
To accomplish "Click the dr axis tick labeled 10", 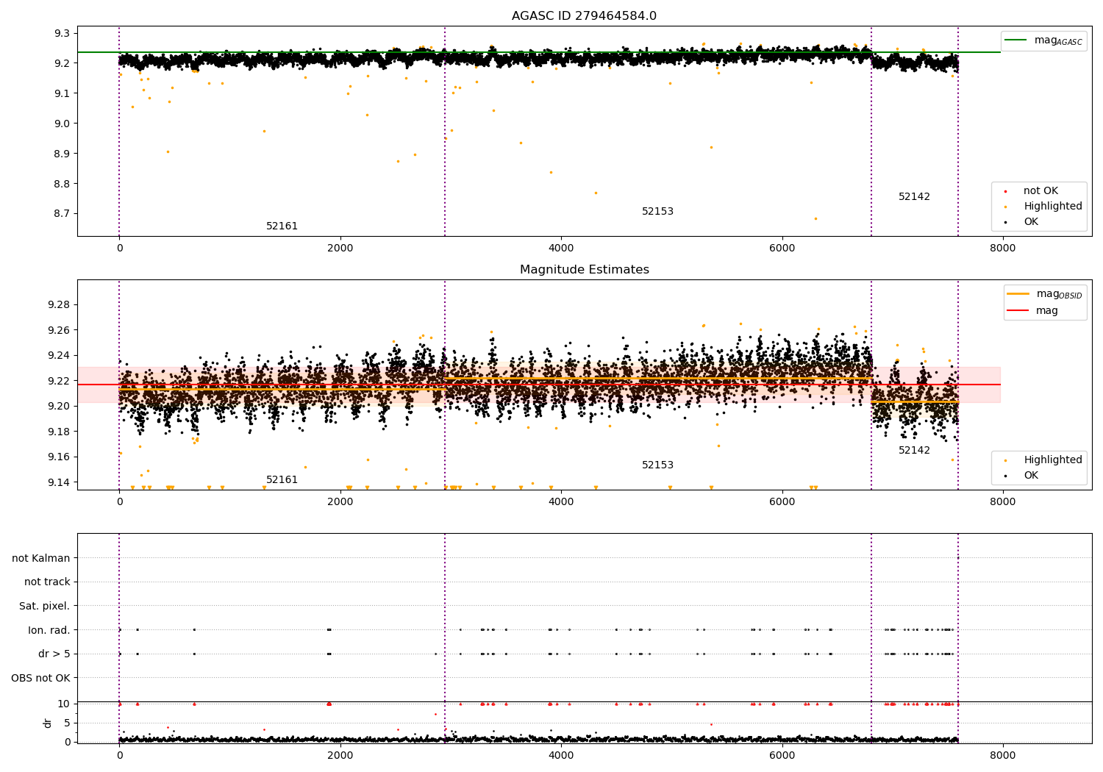I will (x=64, y=704).
